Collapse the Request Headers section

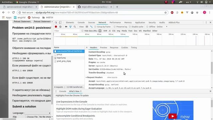tap(86, 77)
